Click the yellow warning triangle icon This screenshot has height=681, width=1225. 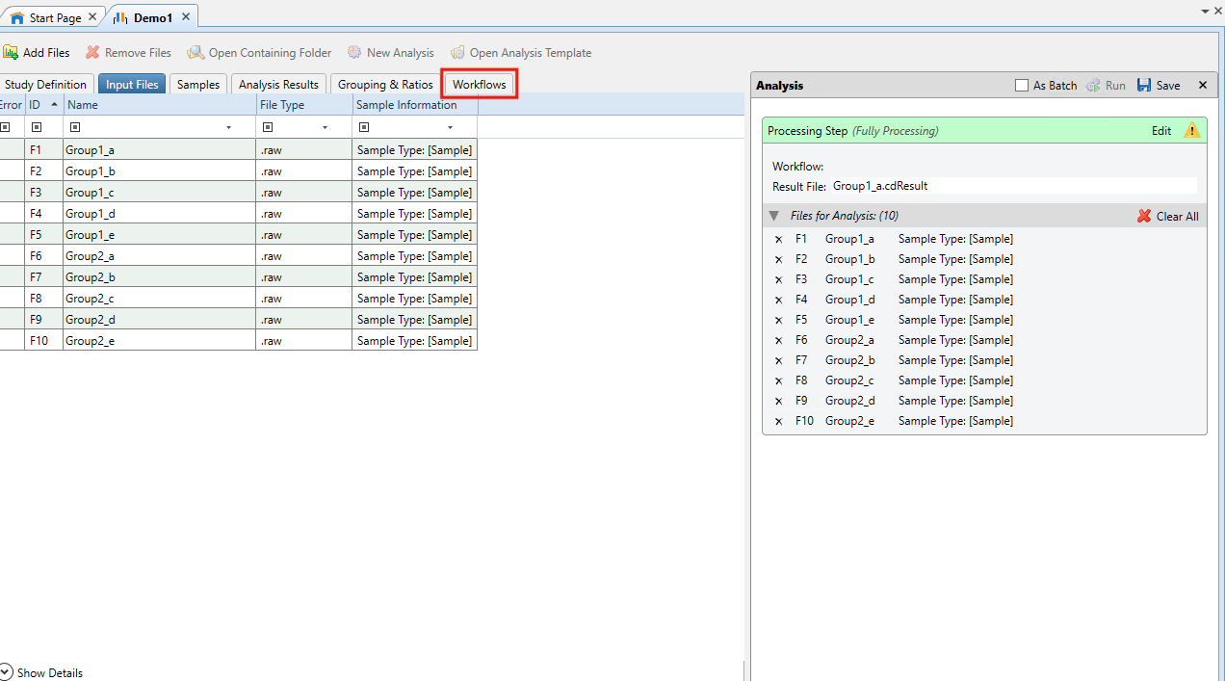[1192, 131]
